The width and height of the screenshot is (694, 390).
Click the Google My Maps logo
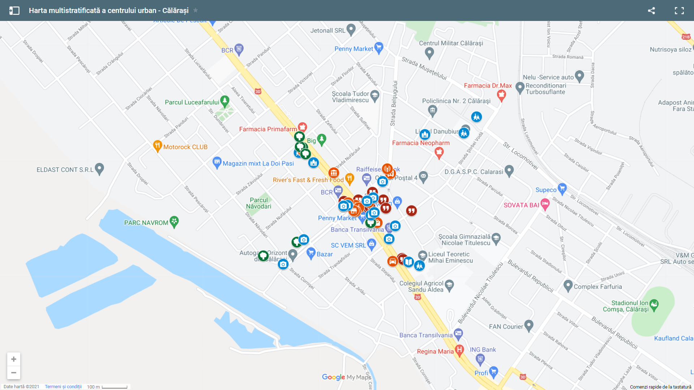(346, 377)
